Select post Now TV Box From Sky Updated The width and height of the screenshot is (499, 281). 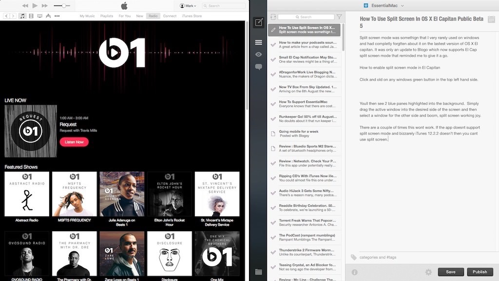(x=304, y=89)
